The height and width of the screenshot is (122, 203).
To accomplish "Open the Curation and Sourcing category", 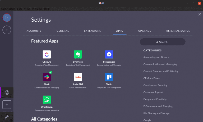I will coord(155,85).
